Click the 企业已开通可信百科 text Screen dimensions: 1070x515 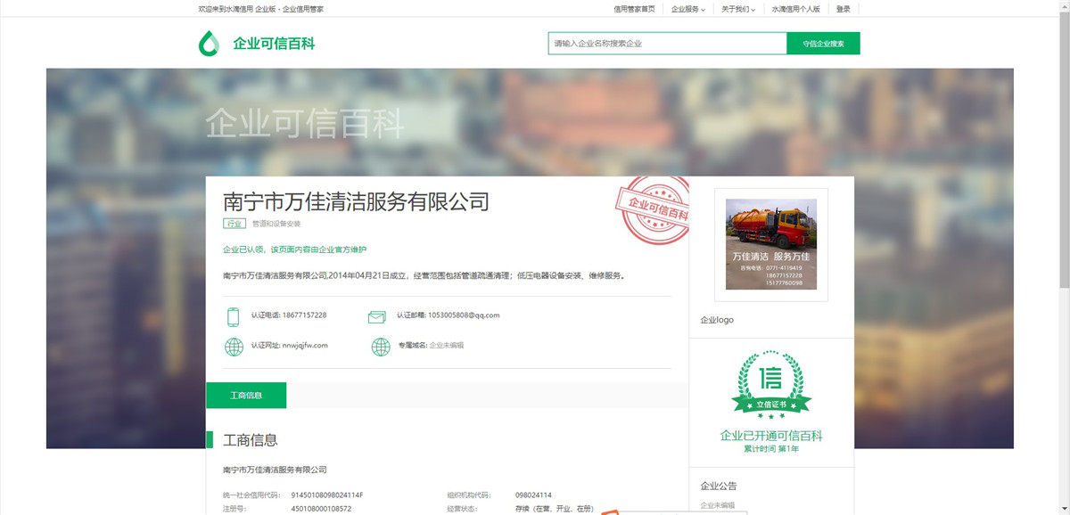tap(771, 436)
